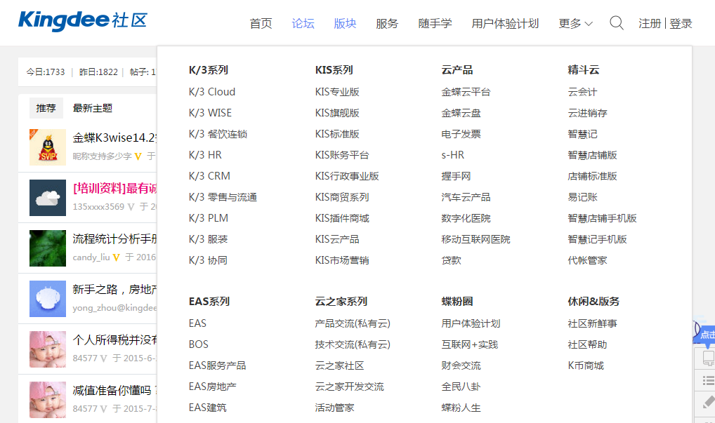Open the 数字化医院 board
715x423 pixels.
(466, 218)
